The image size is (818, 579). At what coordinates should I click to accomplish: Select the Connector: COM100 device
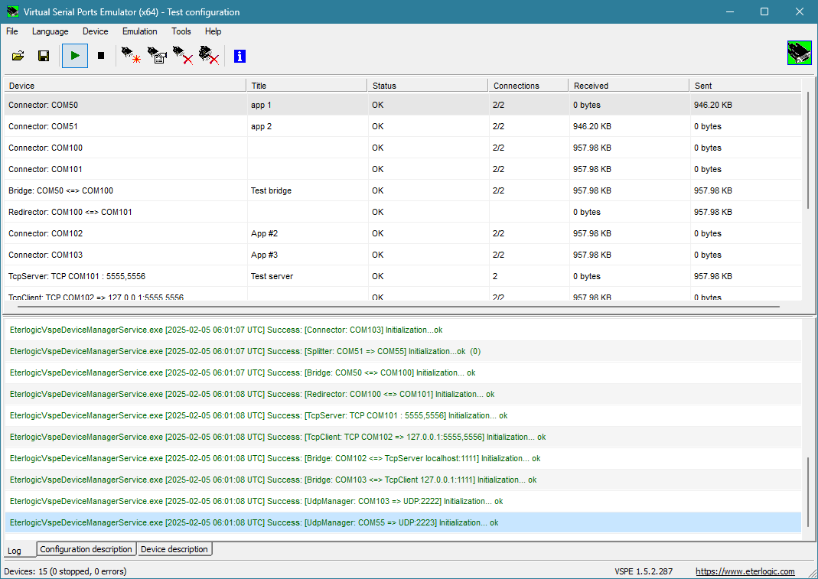[x=402, y=148]
